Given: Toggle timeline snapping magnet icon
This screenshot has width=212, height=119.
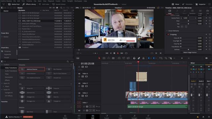Looking at the screenshot, I should click(x=134, y=58).
